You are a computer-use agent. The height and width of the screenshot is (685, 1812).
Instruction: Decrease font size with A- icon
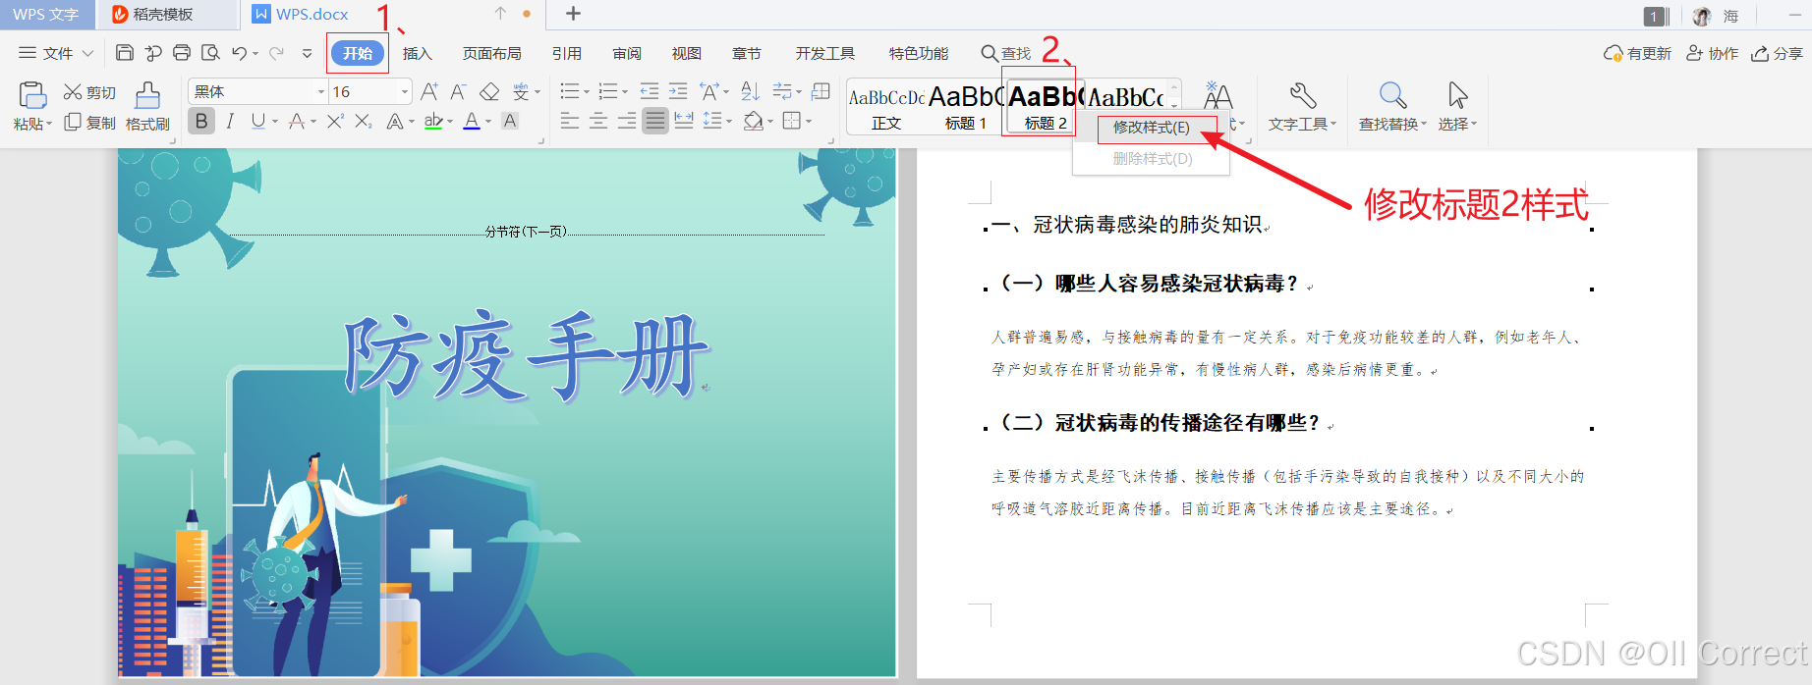click(x=458, y=91)
